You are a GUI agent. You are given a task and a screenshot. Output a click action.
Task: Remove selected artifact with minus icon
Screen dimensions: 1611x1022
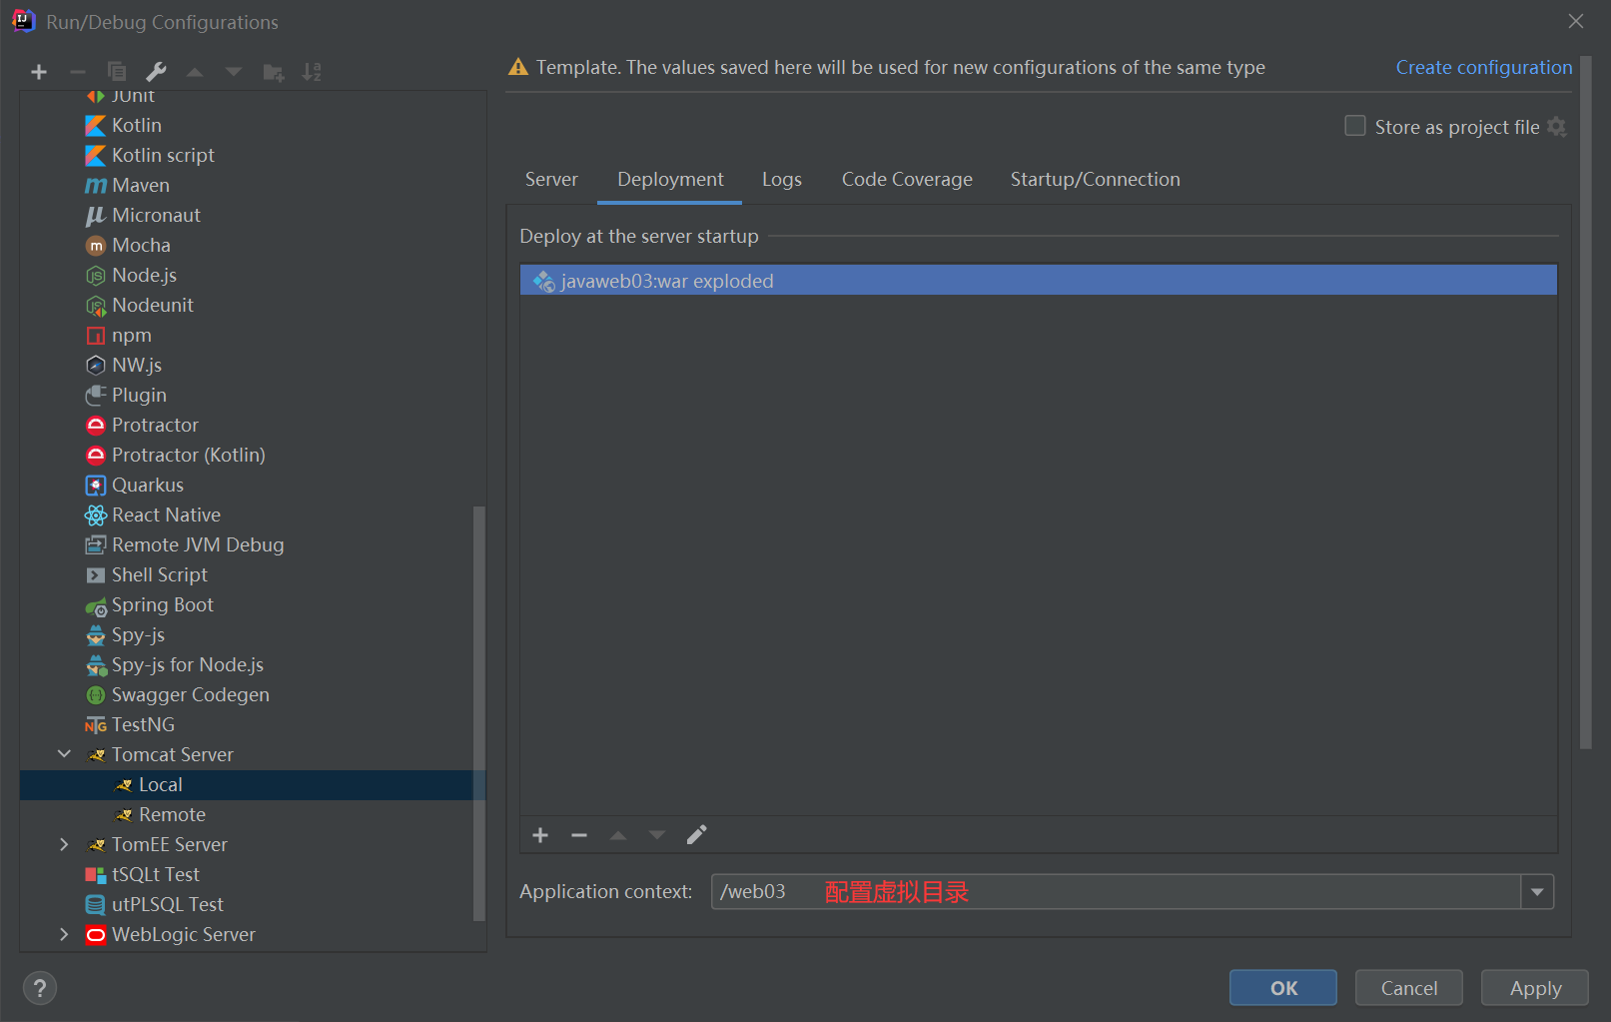click(579, 835)
